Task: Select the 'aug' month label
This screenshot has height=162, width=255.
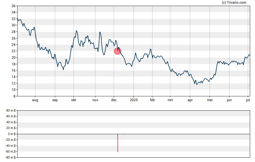Action: 35,100
